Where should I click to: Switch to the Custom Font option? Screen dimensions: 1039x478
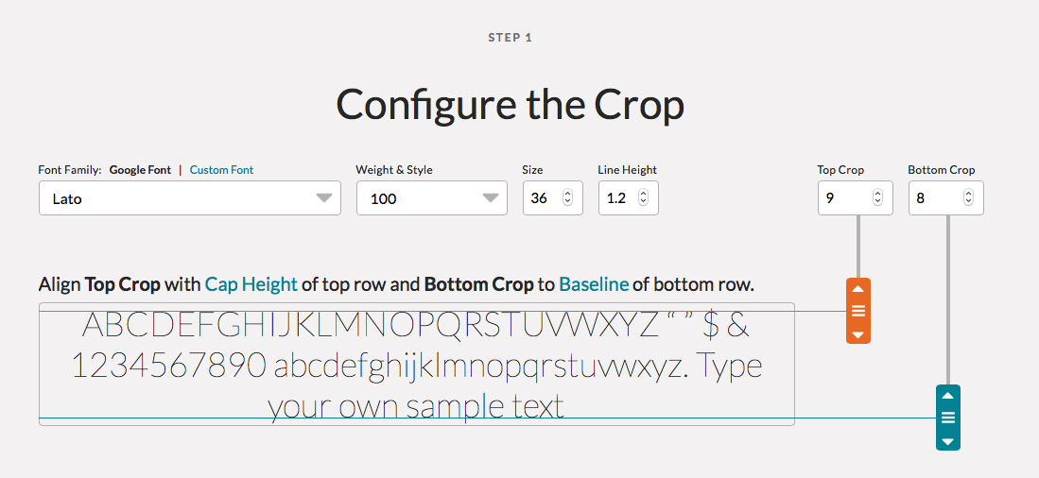221,169
